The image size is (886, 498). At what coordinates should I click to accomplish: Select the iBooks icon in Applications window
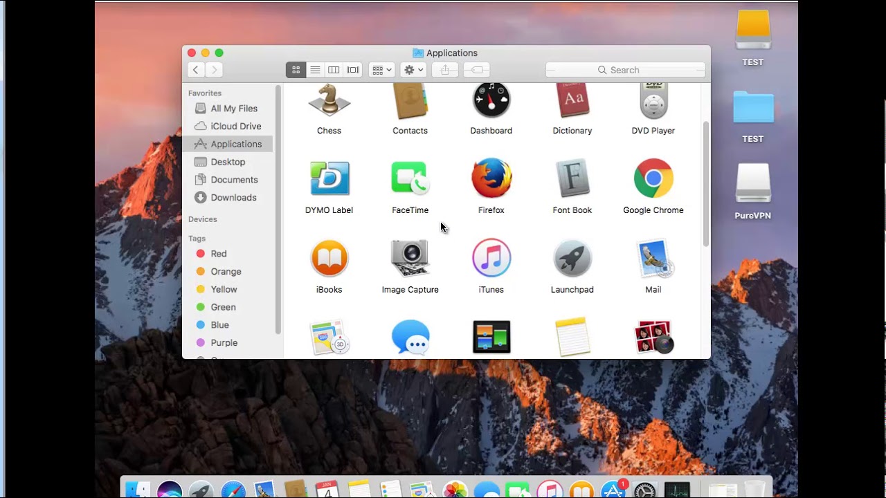coord(329,258)
